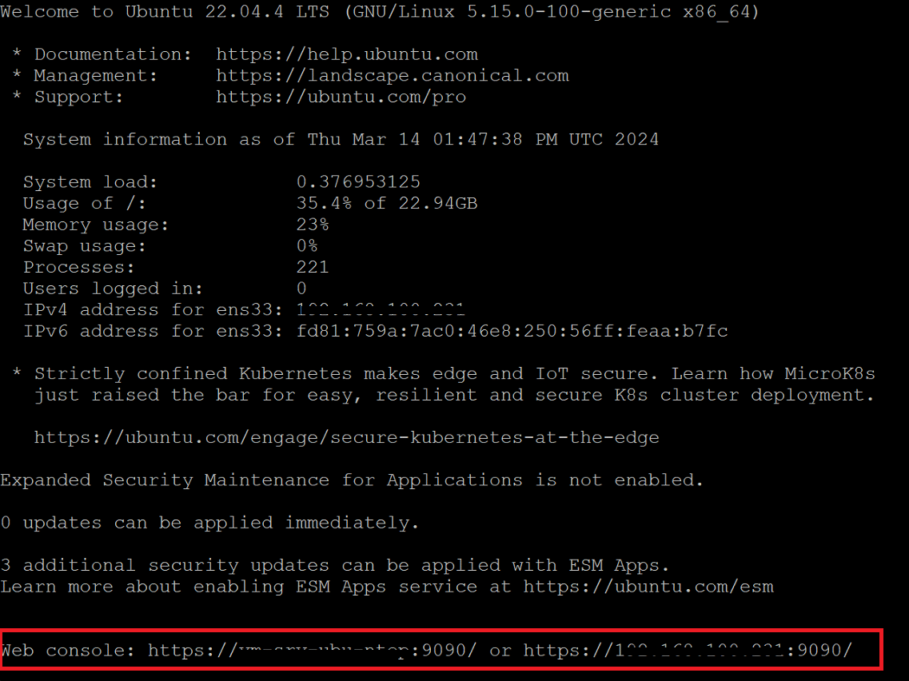Click the Memory usage value 23%
Screen dimensions: 909x681
point(312,225)
